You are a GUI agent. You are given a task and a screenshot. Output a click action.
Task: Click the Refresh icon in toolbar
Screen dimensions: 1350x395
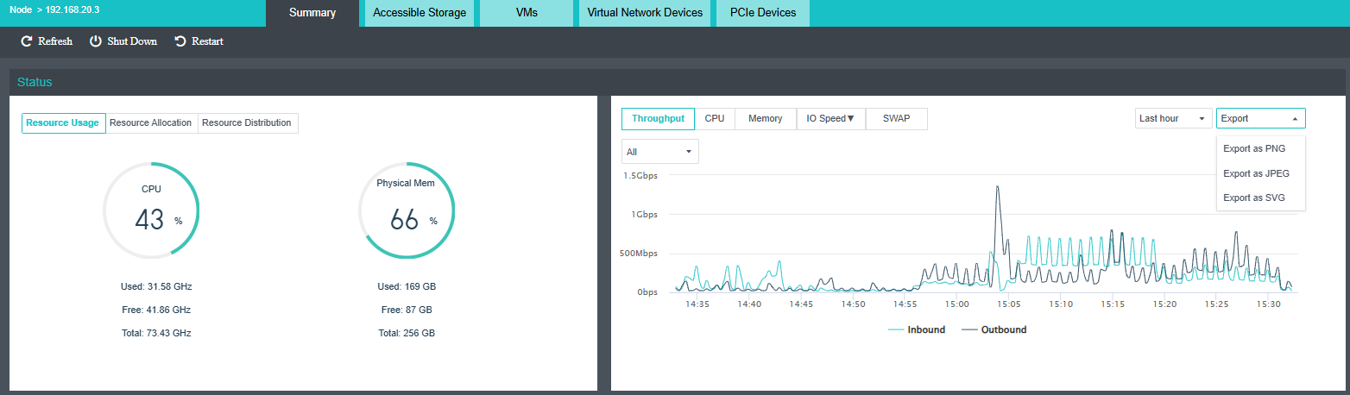tap(27, 41)
